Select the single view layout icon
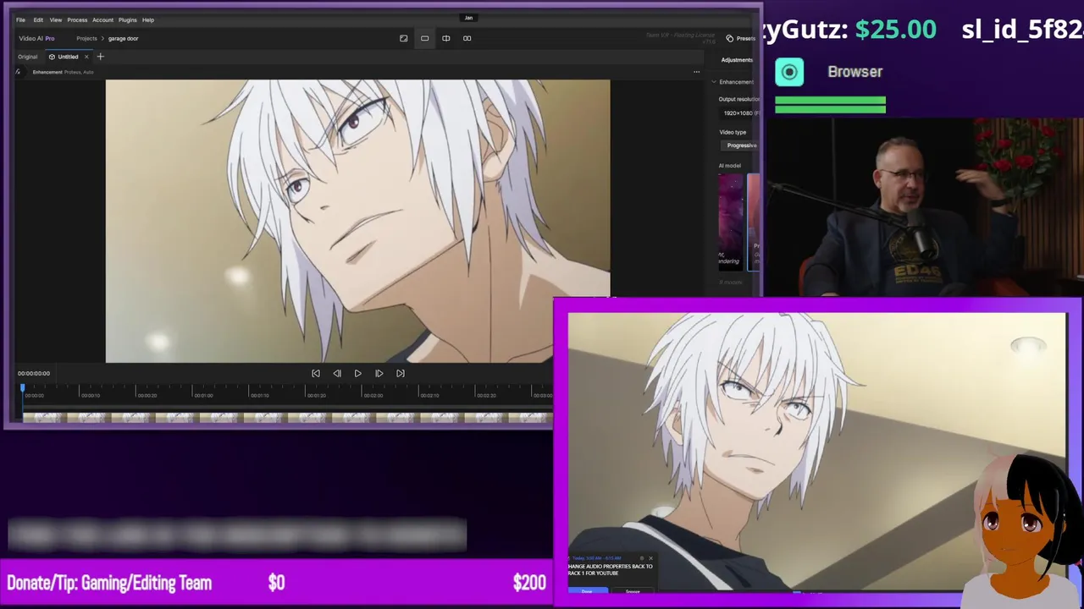 pyautogui.click(x=424, y=38)
